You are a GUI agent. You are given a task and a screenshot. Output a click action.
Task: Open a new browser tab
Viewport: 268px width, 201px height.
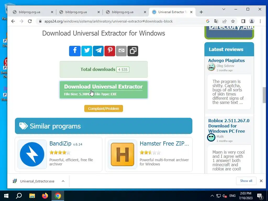(x=201, y=12)
